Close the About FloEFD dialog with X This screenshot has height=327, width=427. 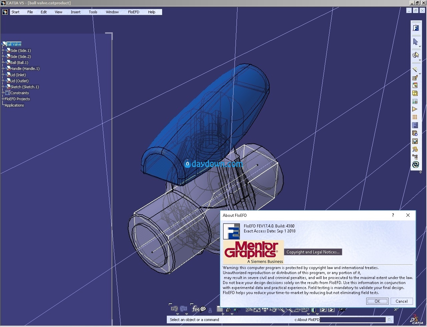point(408,215)
